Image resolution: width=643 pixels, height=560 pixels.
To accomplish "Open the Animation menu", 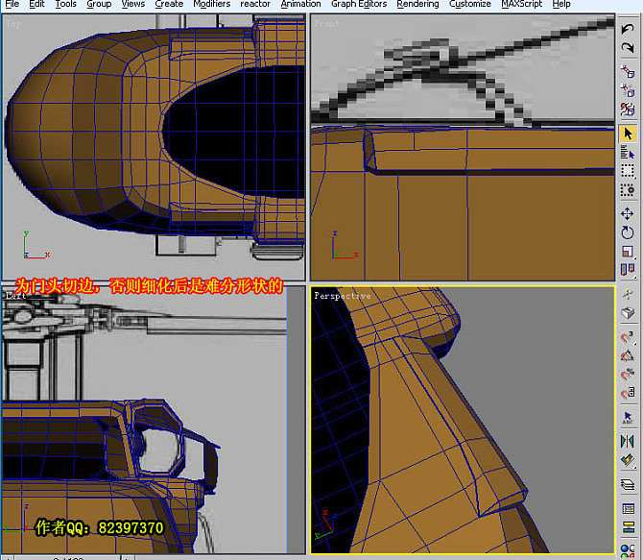I will pyautogui.click(x=300, y=4).
